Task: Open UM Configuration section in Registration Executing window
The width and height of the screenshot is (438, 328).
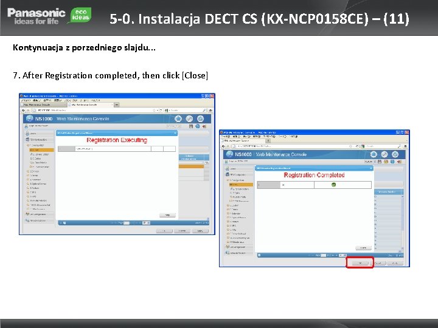Action: [39, 214]
